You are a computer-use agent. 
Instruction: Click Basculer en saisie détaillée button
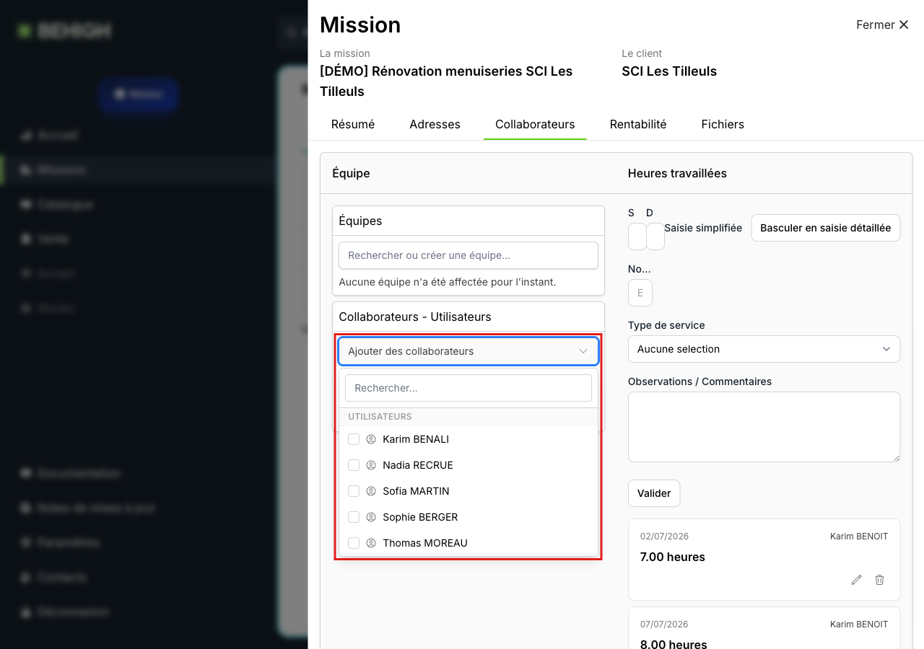pyautogui.click(x=826, y=228)
